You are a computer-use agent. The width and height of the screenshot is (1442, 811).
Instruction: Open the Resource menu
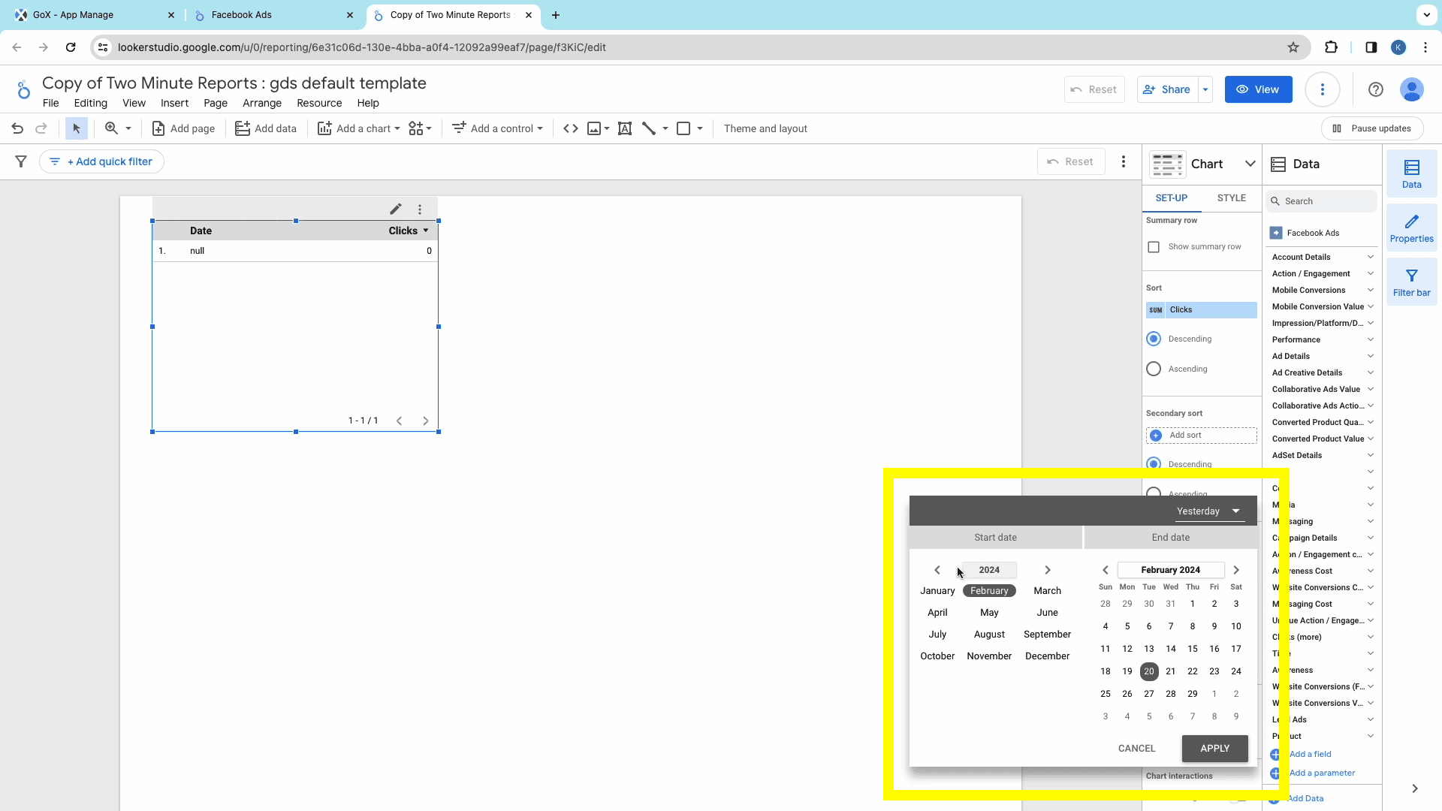click(319, 103)
